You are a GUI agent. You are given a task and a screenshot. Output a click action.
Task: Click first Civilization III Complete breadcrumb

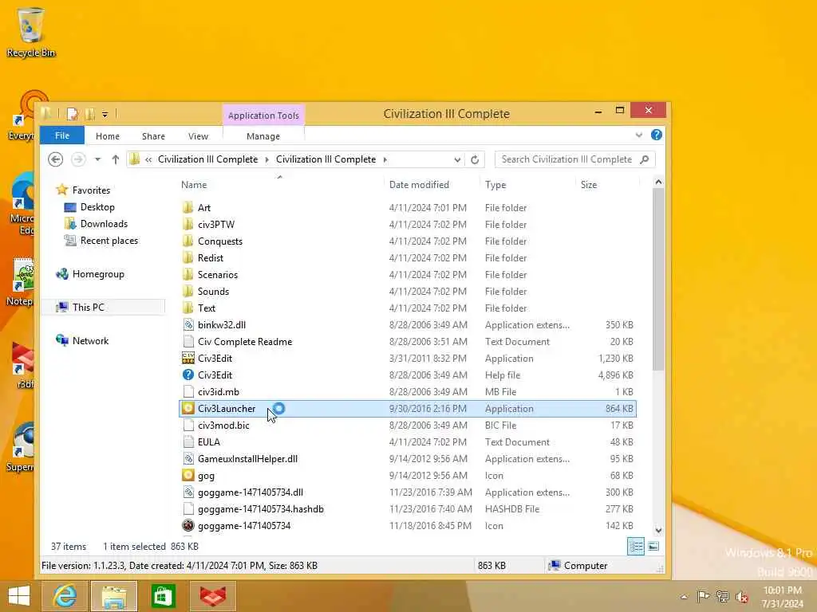pyautogui.click(x=208, y=159)
